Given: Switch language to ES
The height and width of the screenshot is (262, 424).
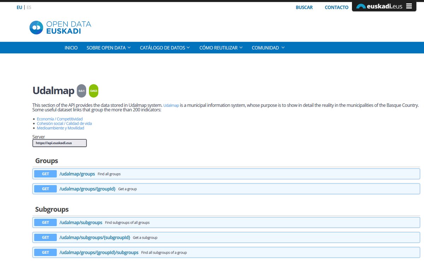Looking at the screenshot, I should [29, 7].
